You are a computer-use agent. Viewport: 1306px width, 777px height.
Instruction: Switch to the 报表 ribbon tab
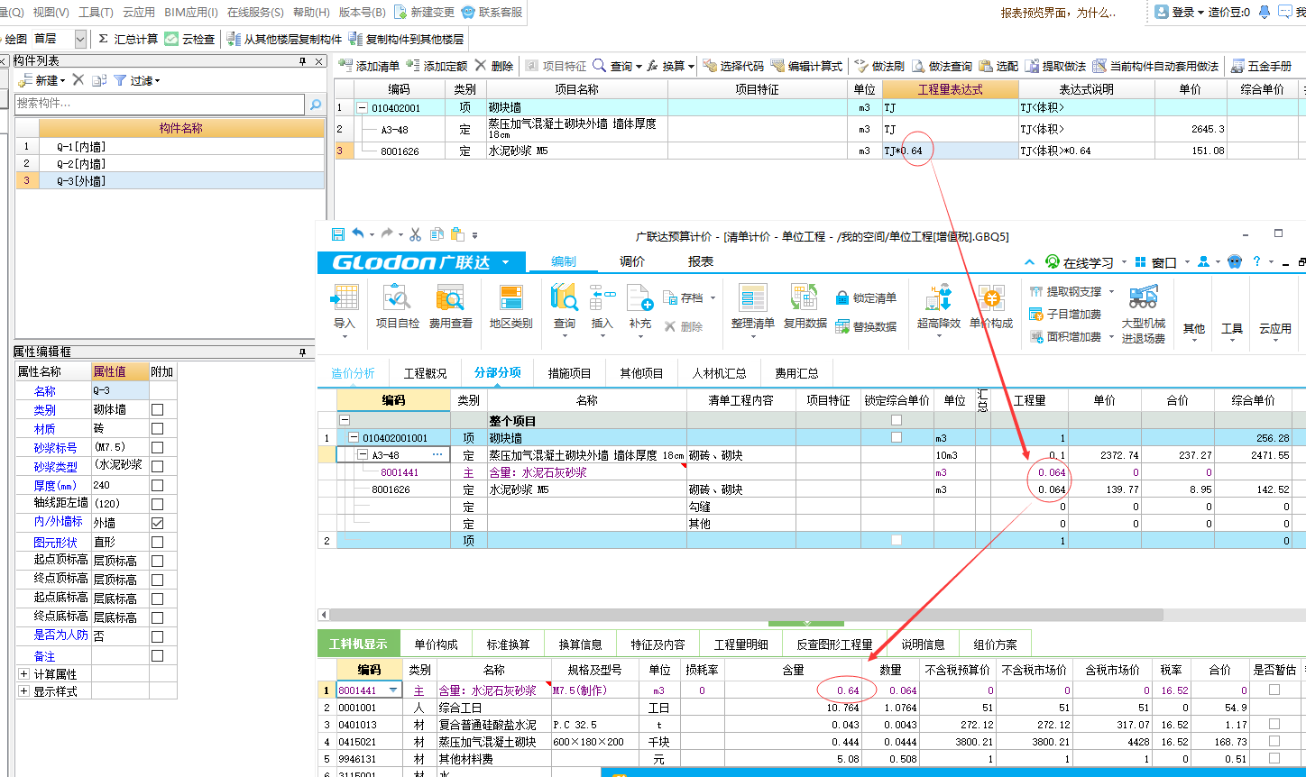click(x=701, y=261)
